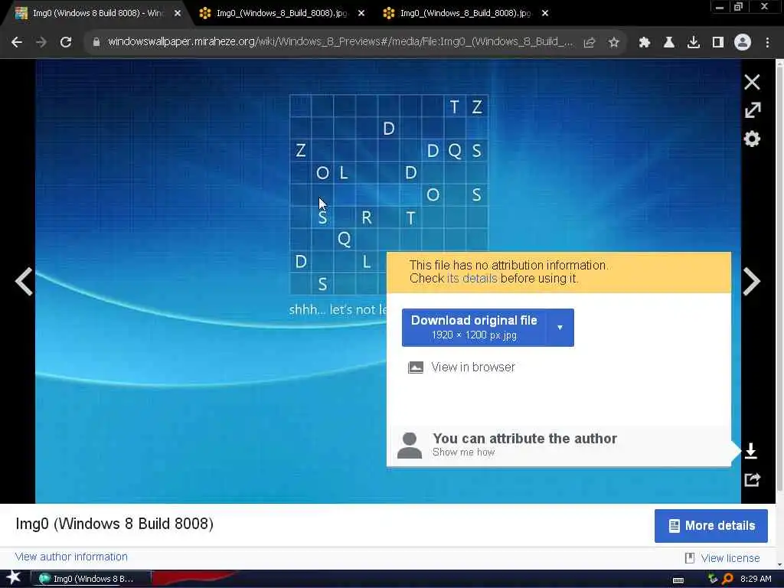This screenshot has width=784, height=588.
Task: Click the address bar URL field
Action: click(x=340, y=42)
